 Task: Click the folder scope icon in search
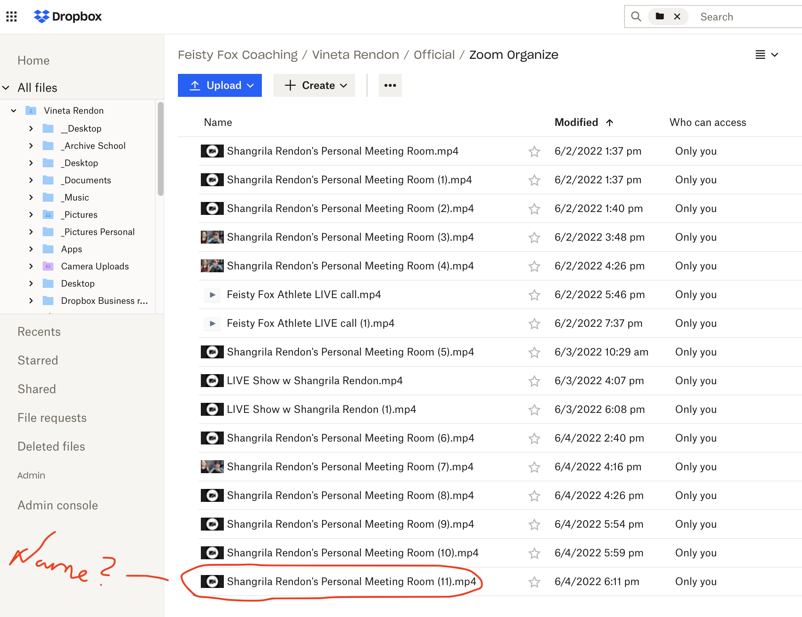(660, 17)
